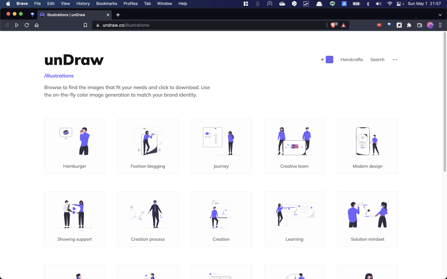Open the Edit menu
This screenshot has width=447, height=279.
tap(51, 4)
